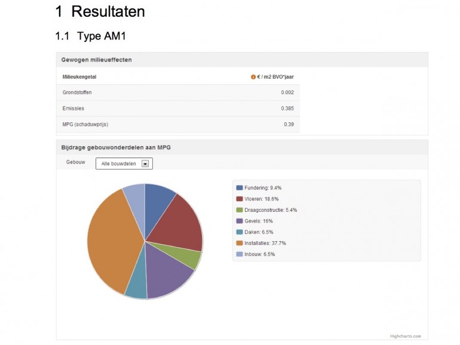This screenshot has height=345, width=460.
Task: Click the Gewogen milieueffecten panel header
Action: [242, 60]
